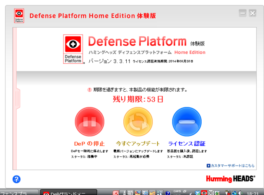Viewport: 264px width, 195px height.
Task: Click the ステータス: 未認証 status text
Action: (180, 157)
